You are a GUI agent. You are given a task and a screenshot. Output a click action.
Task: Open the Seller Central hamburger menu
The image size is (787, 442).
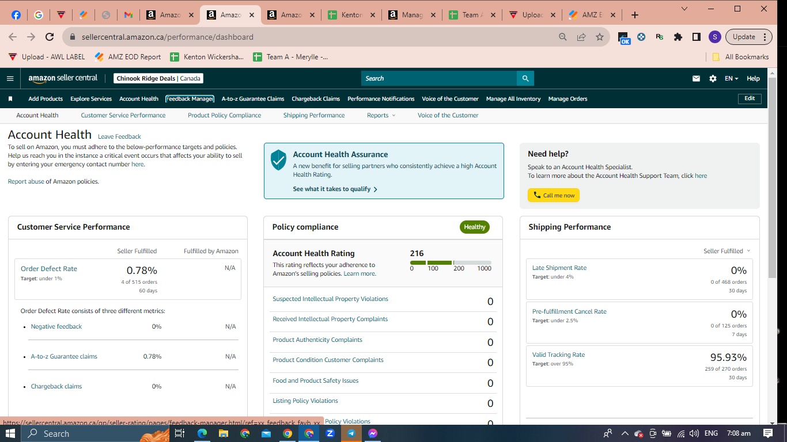[10, 78]
